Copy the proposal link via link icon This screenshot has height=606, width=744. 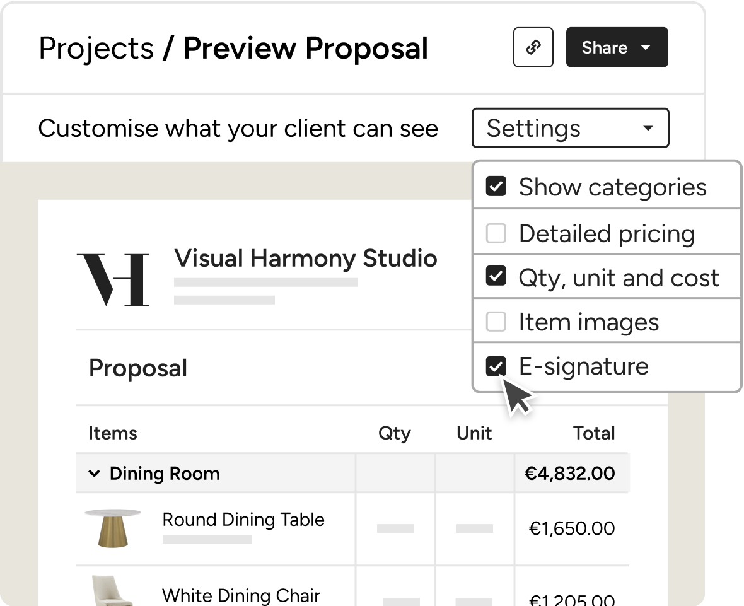pos(533,47)
